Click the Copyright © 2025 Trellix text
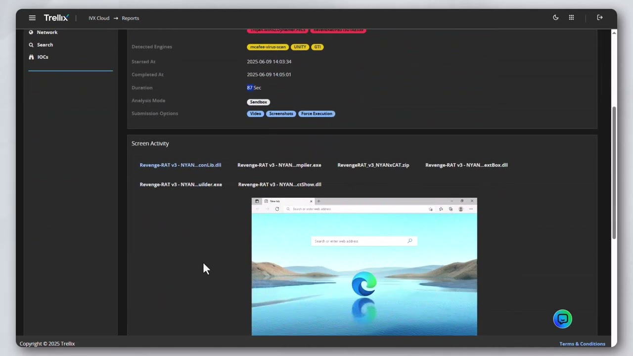 tap(47, 344)
